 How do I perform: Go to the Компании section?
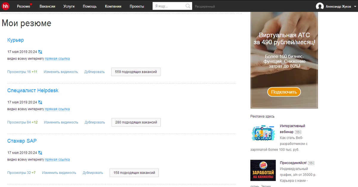[113, 6]
